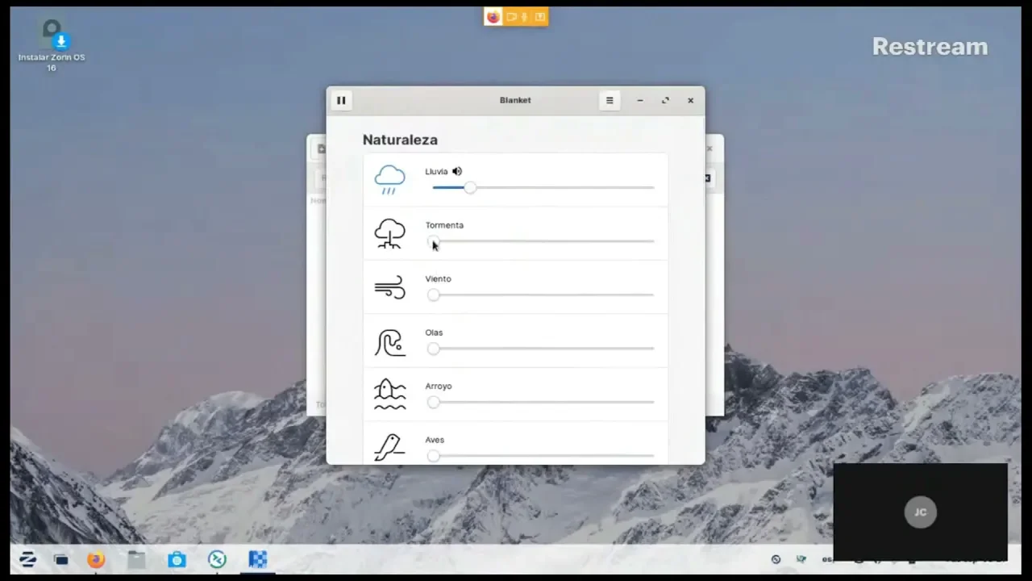Image resolution: width=1032 pixels, height=581 pixels.
Task: Open the Zorin start menu
Action: [27, 559]
